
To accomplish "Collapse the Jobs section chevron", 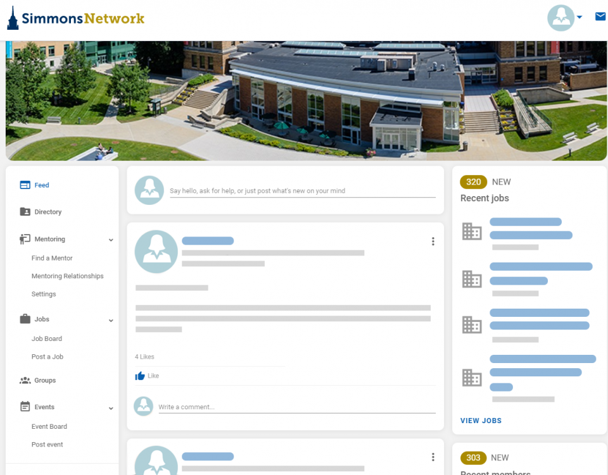I will (111, 320).
